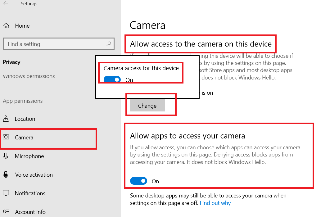Click the Camera page title

(147, 25)
